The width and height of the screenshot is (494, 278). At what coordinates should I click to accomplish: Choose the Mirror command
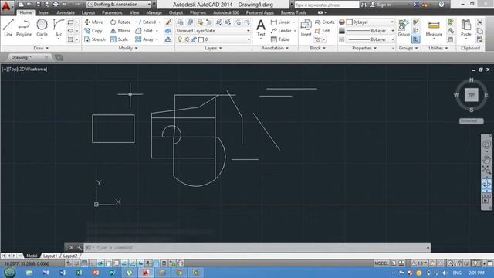pos(120,31)
